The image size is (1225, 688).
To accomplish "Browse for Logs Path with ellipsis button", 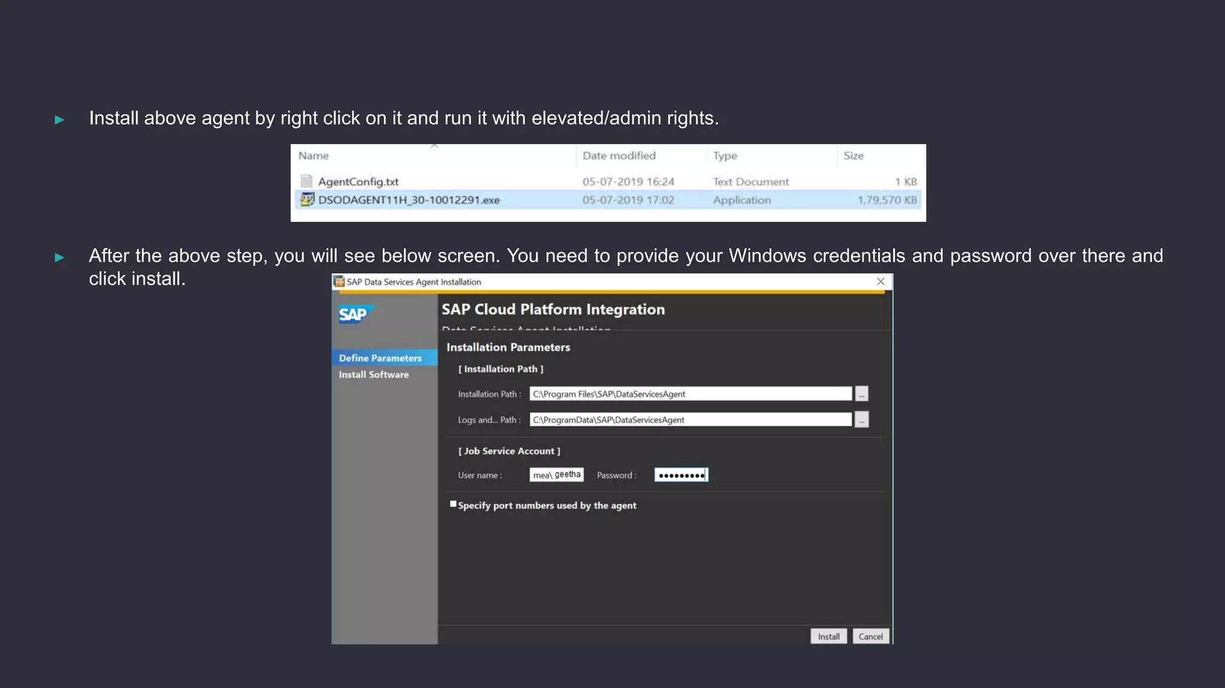I will (861, 420).
